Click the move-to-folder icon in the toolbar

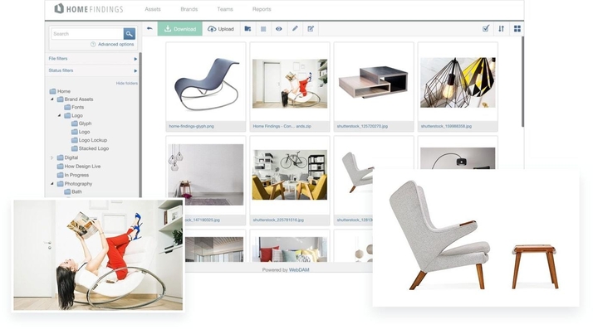tap(247, 29)
